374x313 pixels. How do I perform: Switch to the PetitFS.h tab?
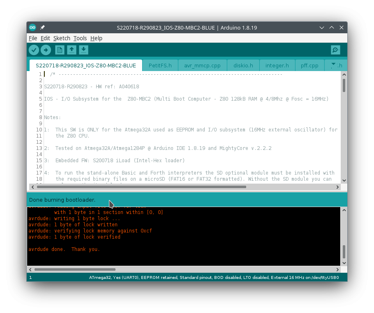click(x=160, y=66)
